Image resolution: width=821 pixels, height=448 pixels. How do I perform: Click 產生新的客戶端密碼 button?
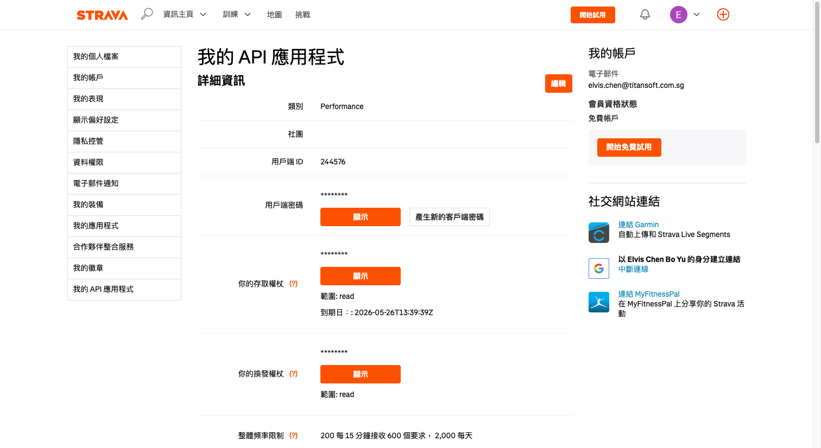450,217
